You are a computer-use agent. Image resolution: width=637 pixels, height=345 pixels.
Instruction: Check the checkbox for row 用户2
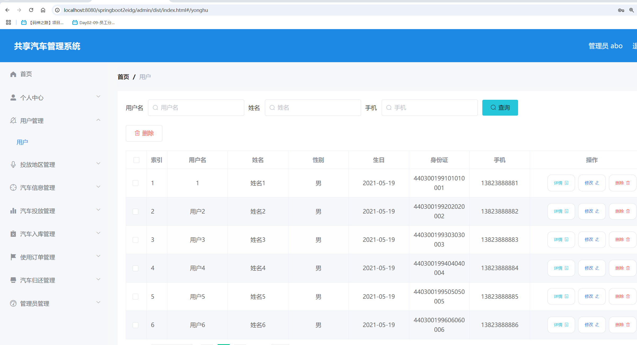click(x=136, y=211)
